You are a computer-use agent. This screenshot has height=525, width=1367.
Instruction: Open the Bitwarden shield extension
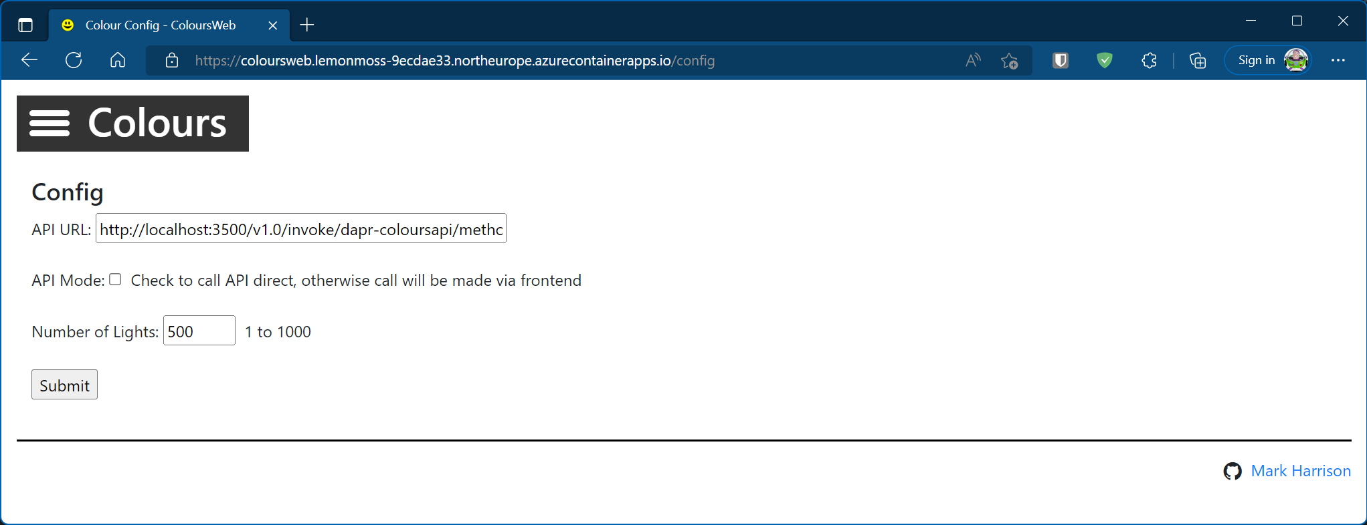point(1061,61)
